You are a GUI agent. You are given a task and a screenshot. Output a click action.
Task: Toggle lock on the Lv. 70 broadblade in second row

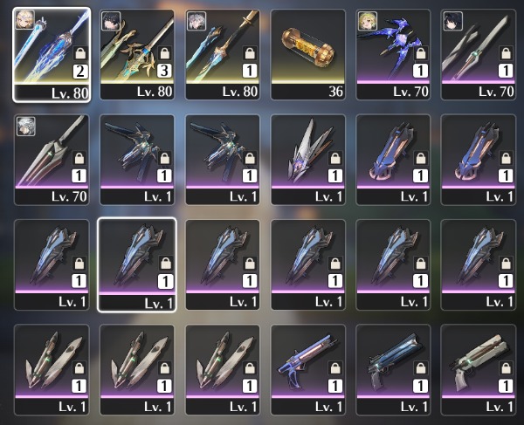[79, 158]
